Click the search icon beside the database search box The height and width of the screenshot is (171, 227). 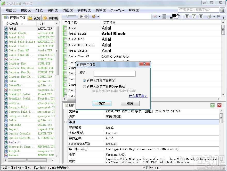coord(222,10)
